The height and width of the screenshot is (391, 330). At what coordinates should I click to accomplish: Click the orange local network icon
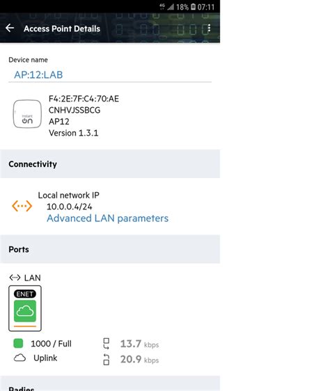22,206
